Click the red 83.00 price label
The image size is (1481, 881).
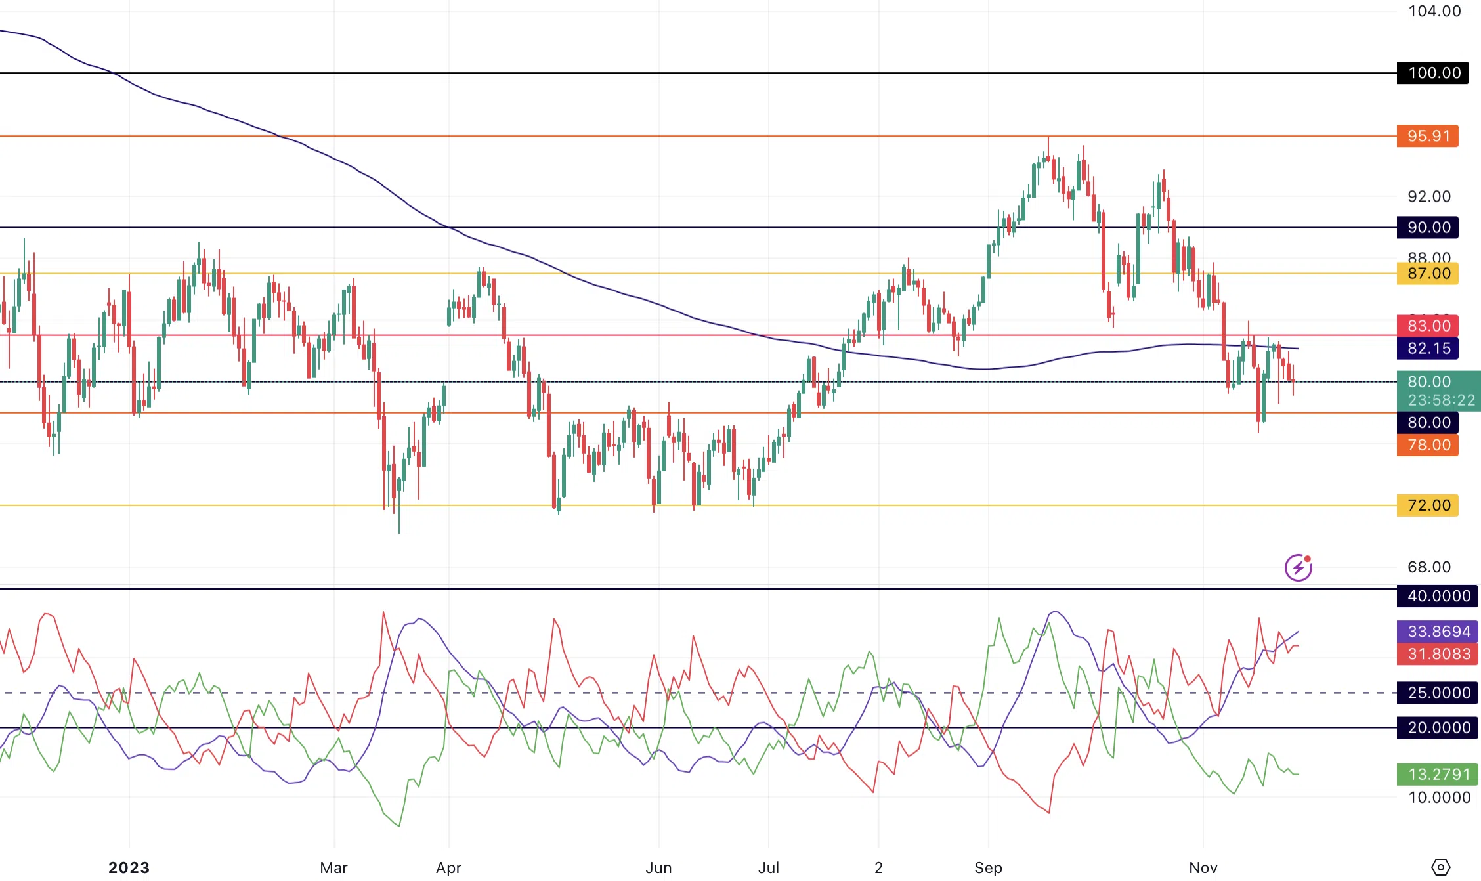coord(1428,326)
